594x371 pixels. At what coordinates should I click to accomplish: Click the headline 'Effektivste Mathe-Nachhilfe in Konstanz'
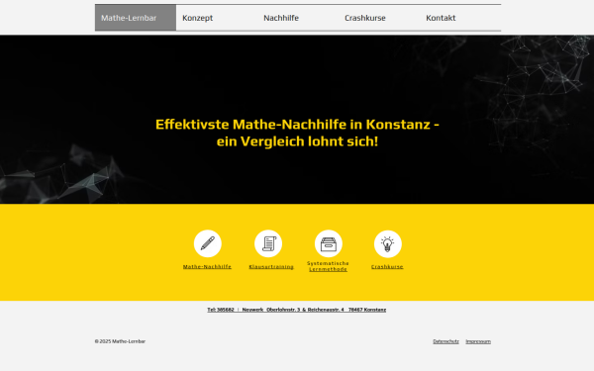coord(297,133)
